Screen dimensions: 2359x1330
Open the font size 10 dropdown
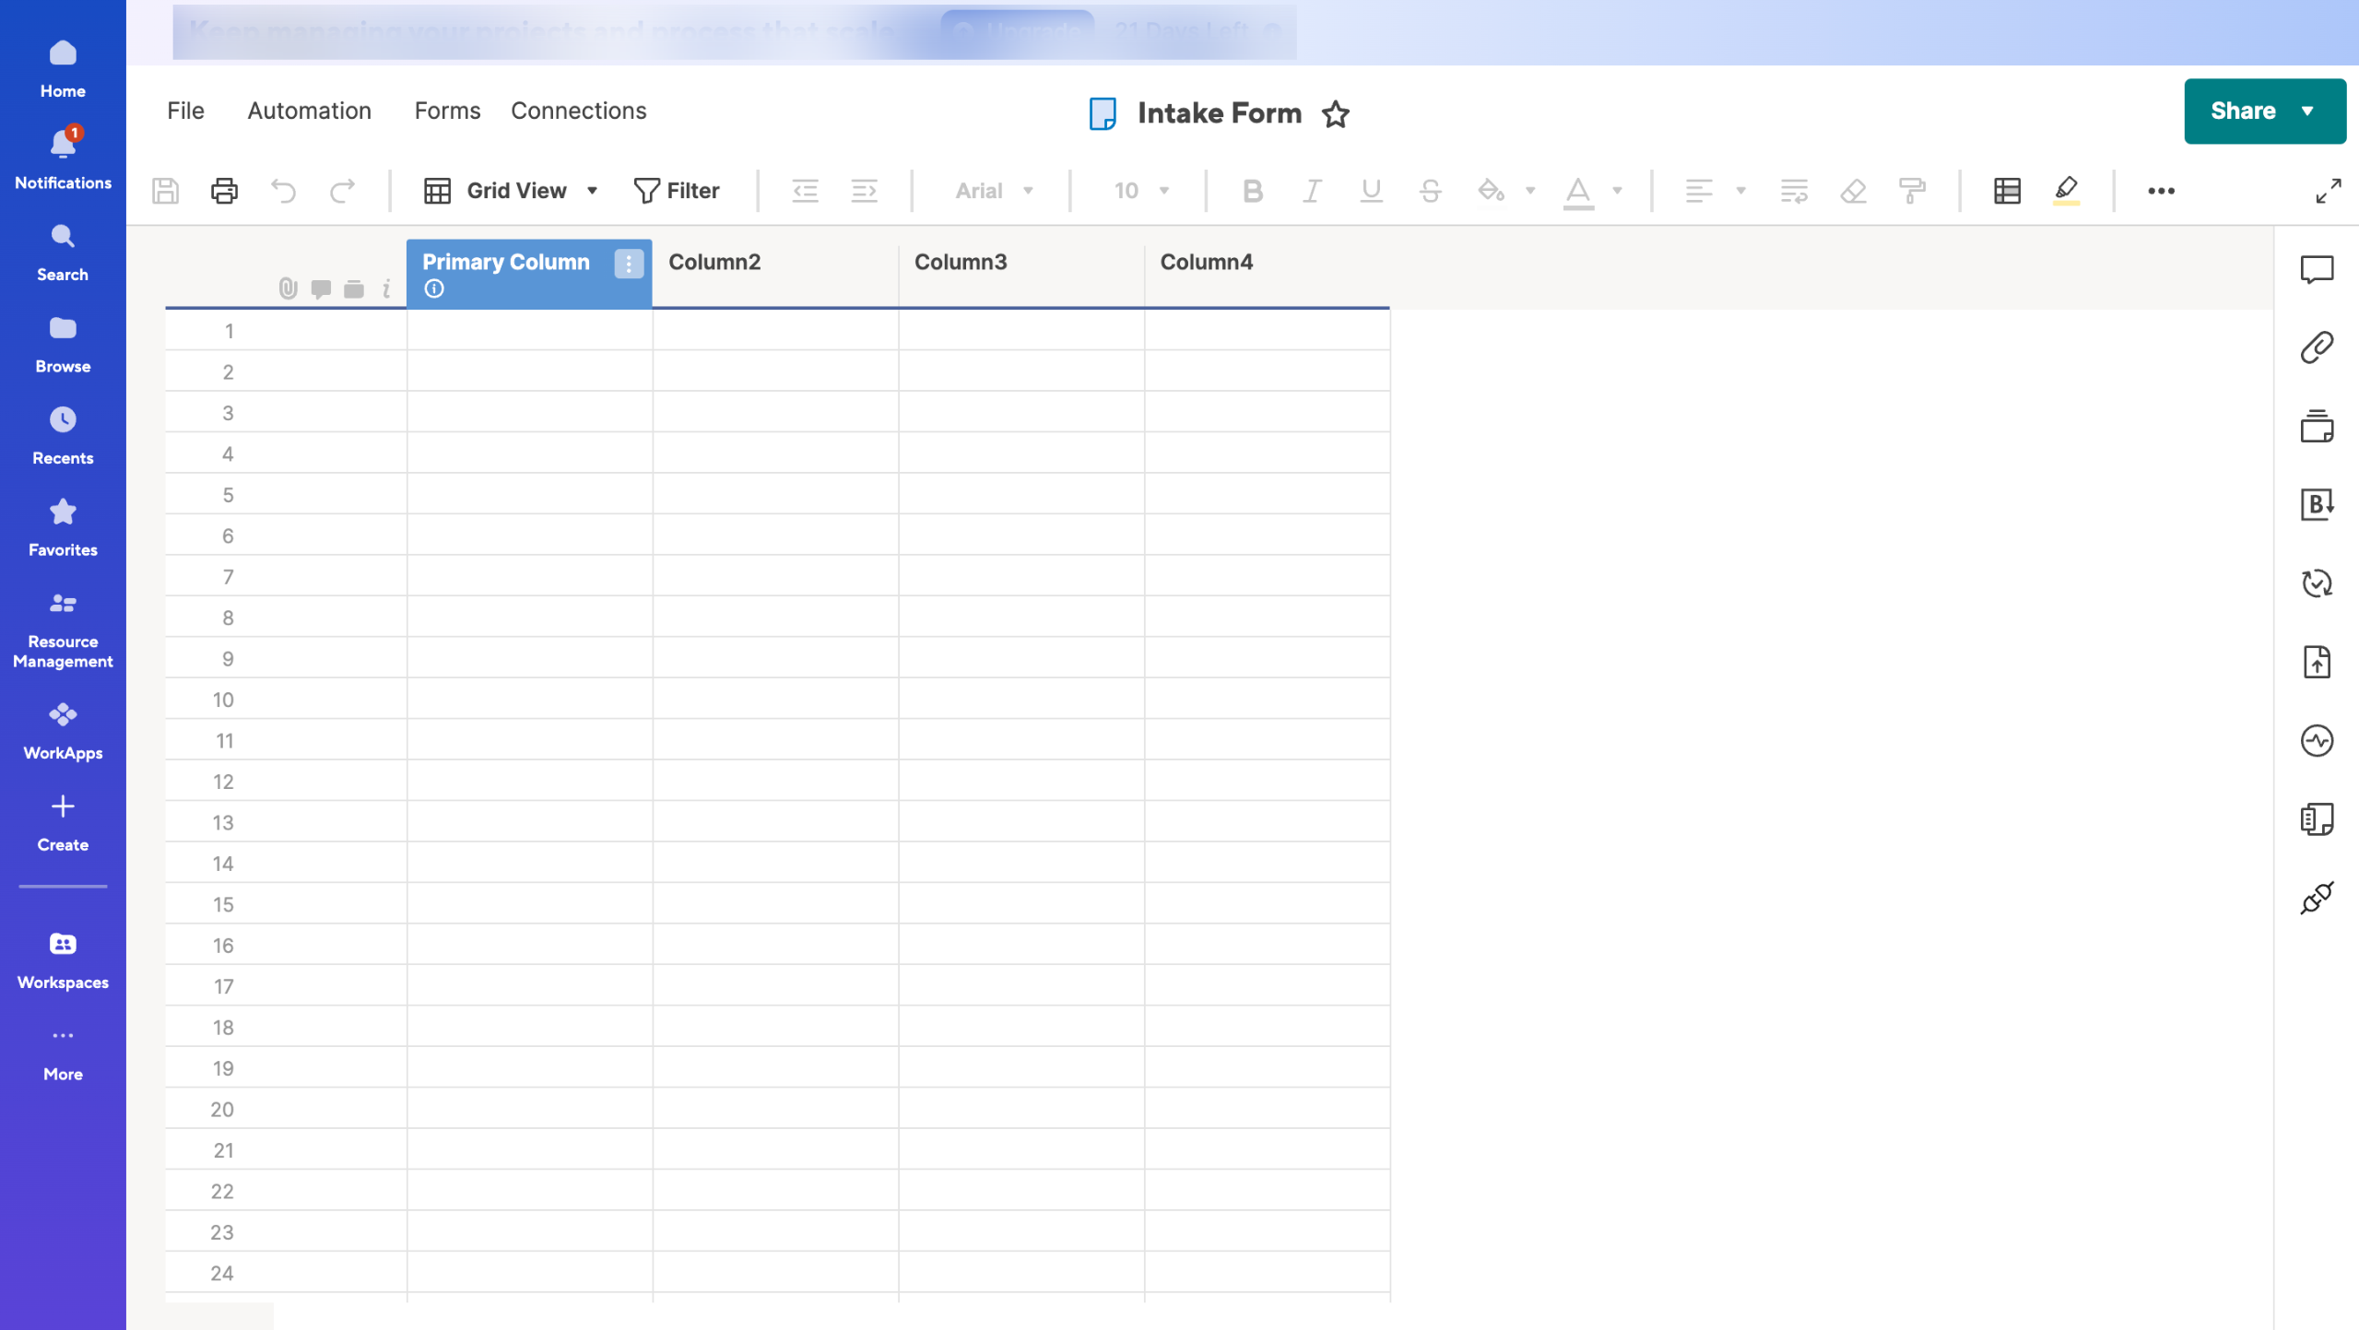click(1140, 191)
